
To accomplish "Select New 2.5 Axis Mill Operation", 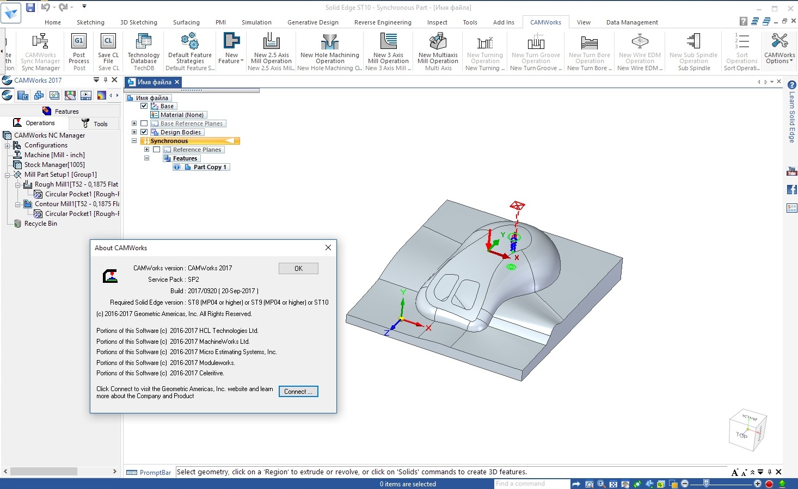I will coord(271,42).
